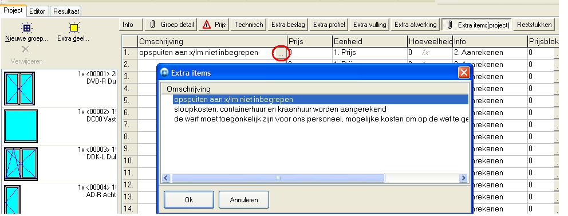This screenshot has height=216, width=568.
Task: Click scrollbar left arrow in Extra items dialog
Action: (x=166, y=178)
